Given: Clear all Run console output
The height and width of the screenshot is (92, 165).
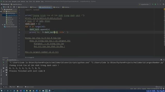Looking at the screenshot, I should (6, 75).
